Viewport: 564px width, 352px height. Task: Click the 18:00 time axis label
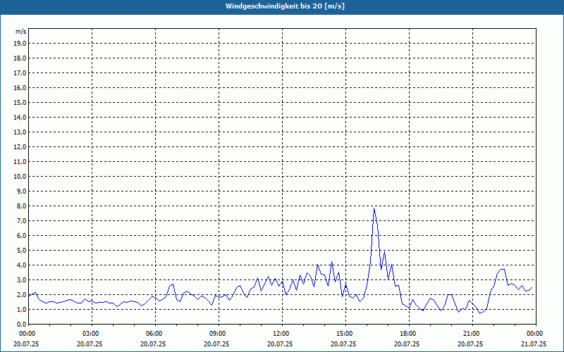[x=409, y=334]
